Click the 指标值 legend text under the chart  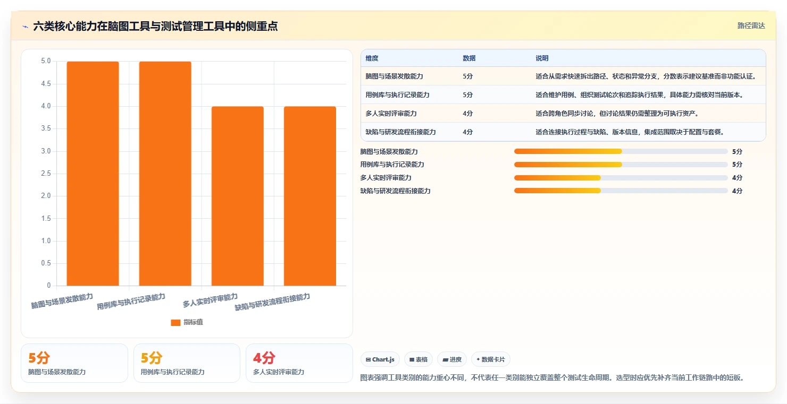point(193,322)
